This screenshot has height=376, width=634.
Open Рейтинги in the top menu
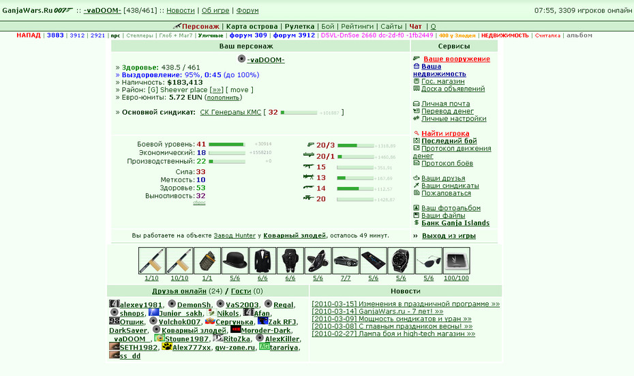click(x=357, y=27)
